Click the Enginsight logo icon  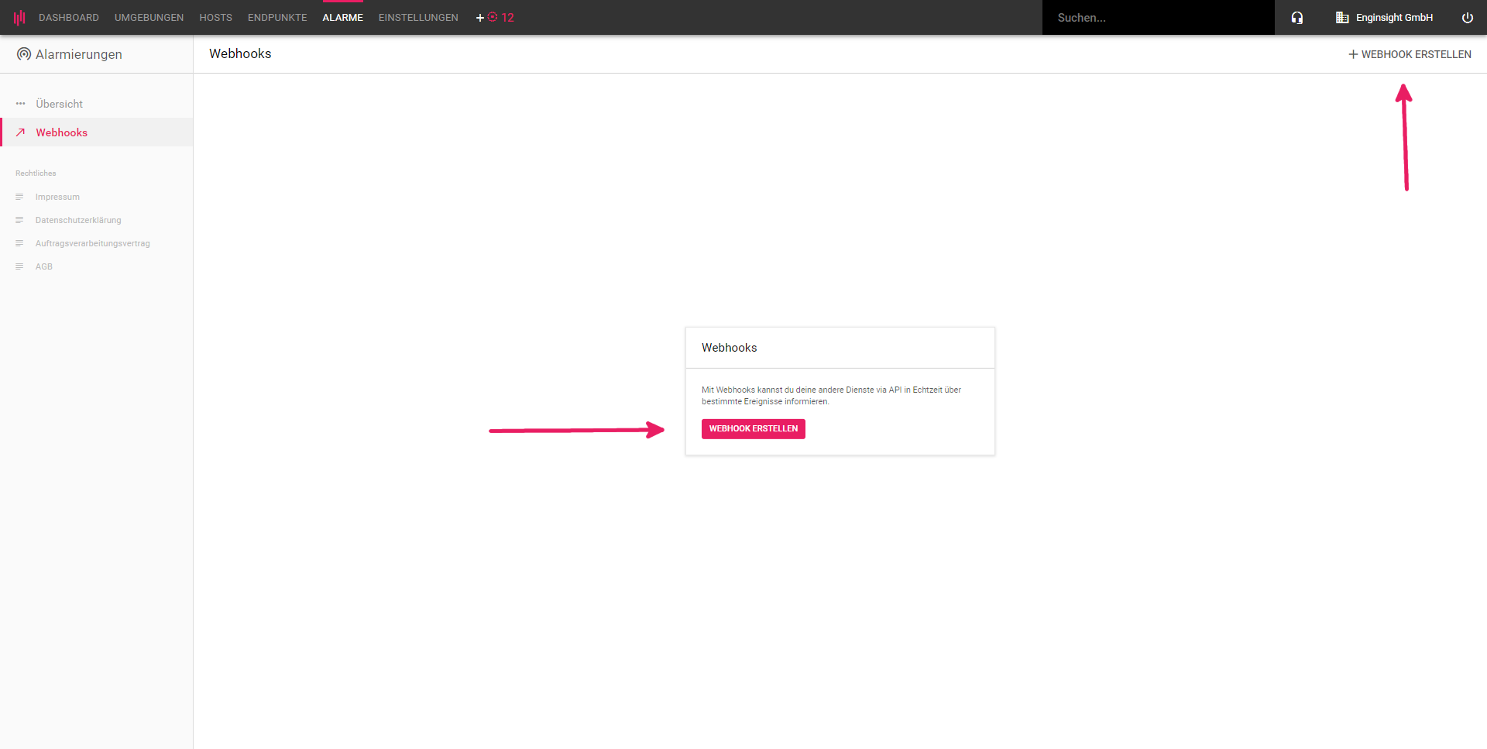19,17
